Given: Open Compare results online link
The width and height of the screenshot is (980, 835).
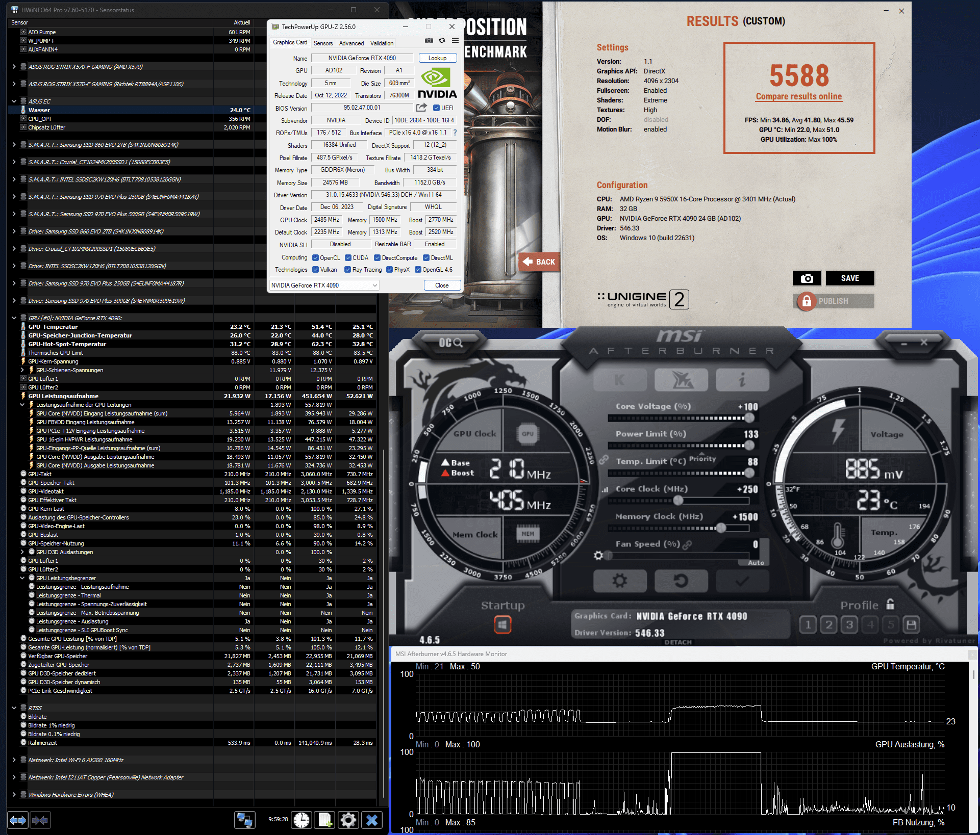Looking at the screenshot, I should click(799, 96).
